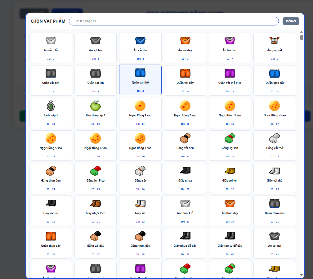Click the Giầy cao su label
This screenshot has height=279, width=313.
(51, 213)
